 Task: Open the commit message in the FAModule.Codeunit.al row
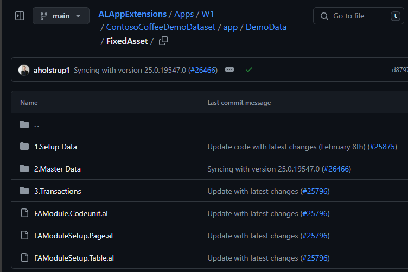click(253, 214)
